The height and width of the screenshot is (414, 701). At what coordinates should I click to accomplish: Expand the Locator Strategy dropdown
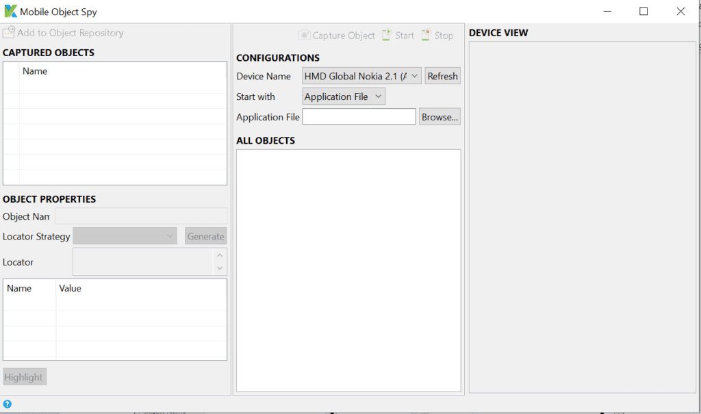125,236
